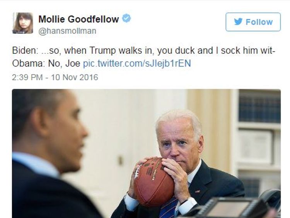Click the 2:39 PM tweet timestamp

[27, 77]
